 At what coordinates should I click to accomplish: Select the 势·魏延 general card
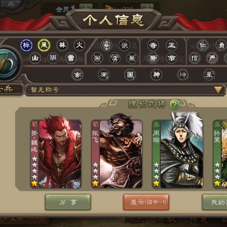[x=56, y=154]
